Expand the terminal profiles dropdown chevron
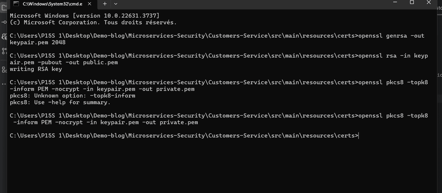The width and height of the screenshot is (442, 193). pyautogui.click(x=116, y=4)
